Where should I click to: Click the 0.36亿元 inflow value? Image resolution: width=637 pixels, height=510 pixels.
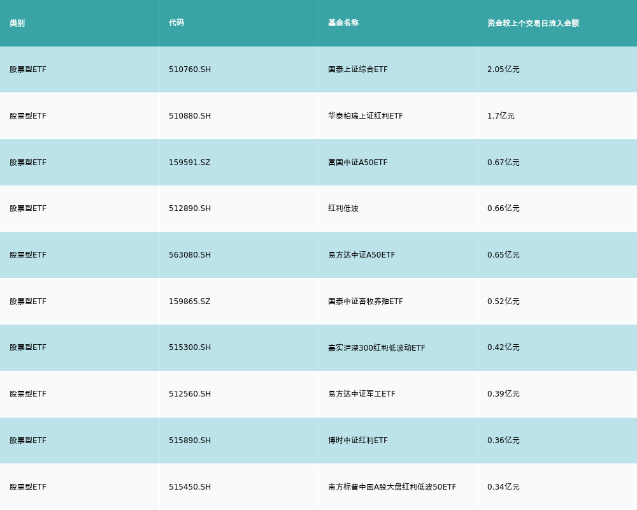(x=503, y=441)
